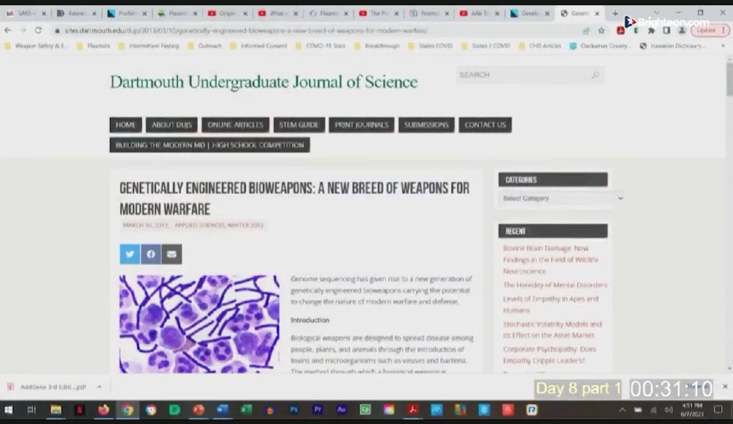Open the HOME menu item

click(x=125, y=124)
